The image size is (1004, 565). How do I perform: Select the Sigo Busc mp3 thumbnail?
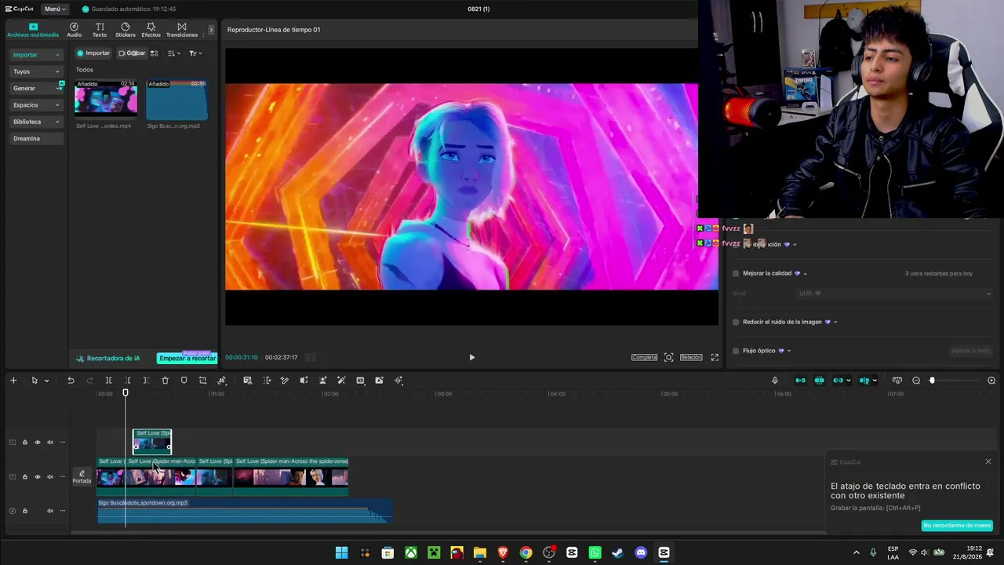coord(176,99)
